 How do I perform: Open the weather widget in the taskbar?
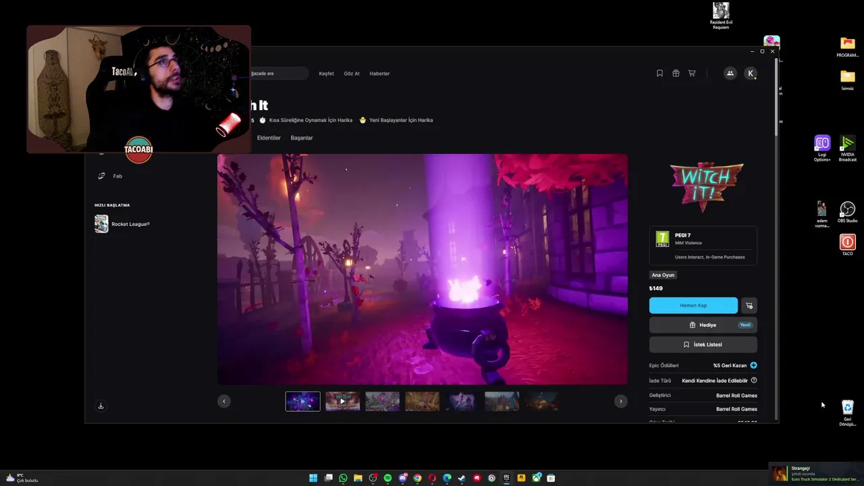pyautogui.click(x=22, y=478)
